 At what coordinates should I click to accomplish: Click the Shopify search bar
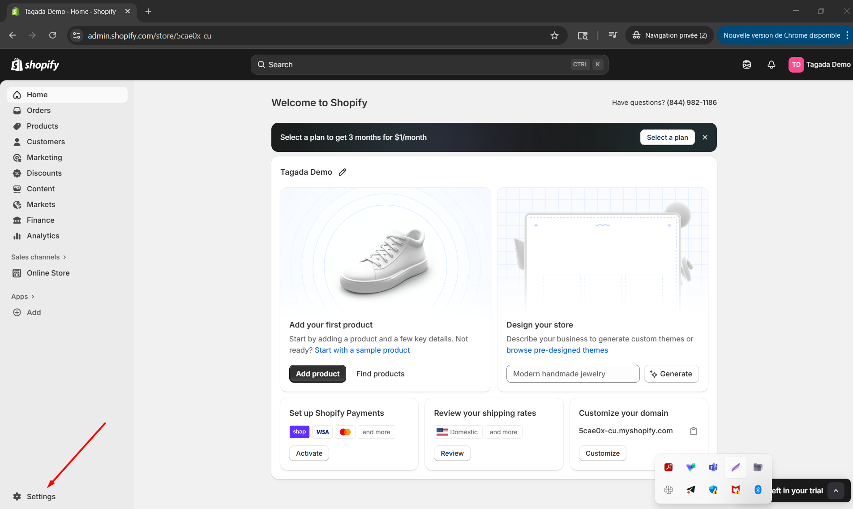click(x=429, y=65)
